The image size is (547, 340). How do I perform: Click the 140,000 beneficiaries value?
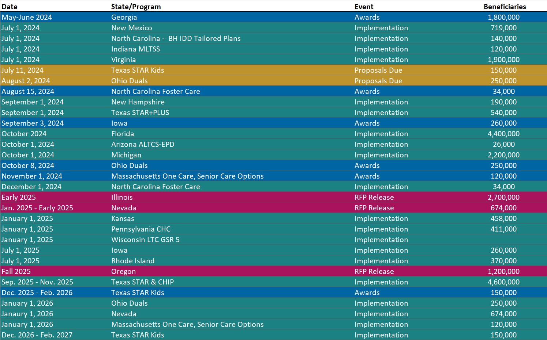click(503, 38)
